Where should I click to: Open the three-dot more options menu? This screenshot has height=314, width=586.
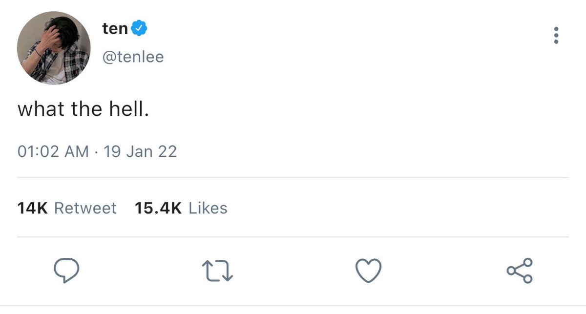click(x=556, y=36)
